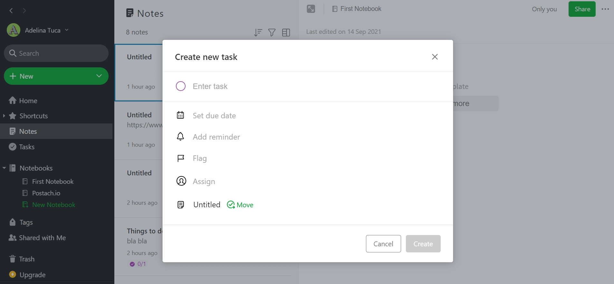Click the Home house icon
Viewport: 614px width, 284px height.
(13, 100)
